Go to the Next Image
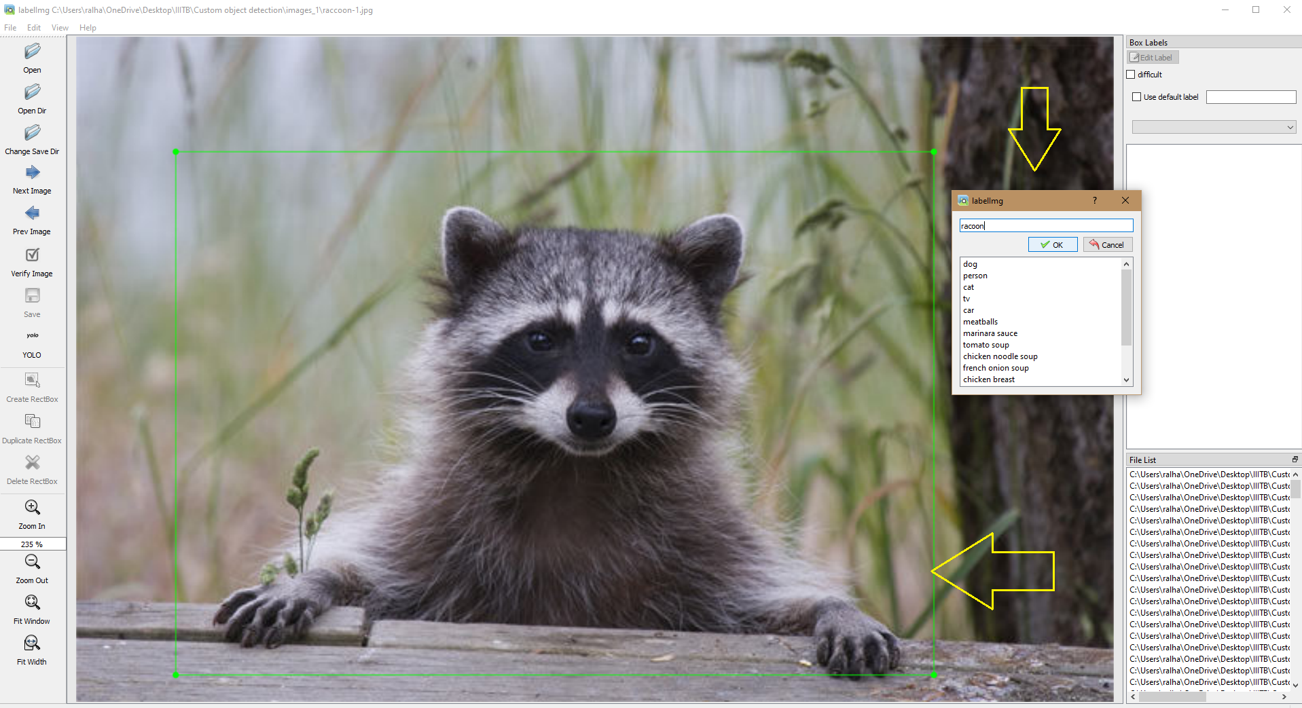The height and width of the screenshot is (708, 1302). tap(31, 178)
